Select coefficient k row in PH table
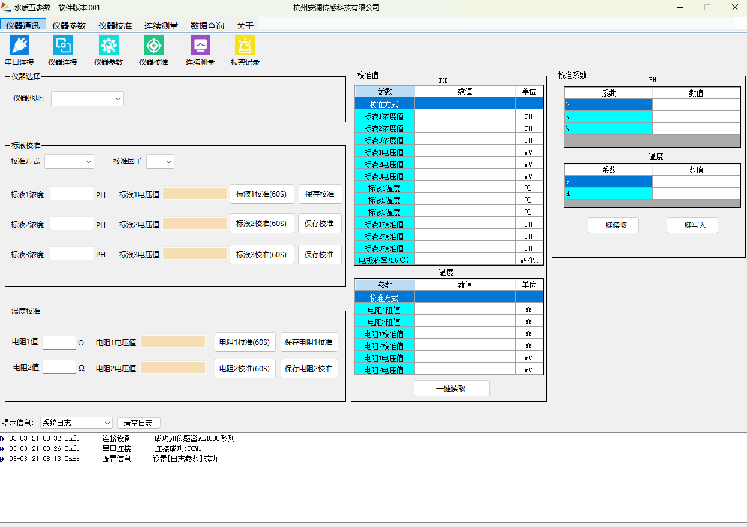 coord(608,105)
